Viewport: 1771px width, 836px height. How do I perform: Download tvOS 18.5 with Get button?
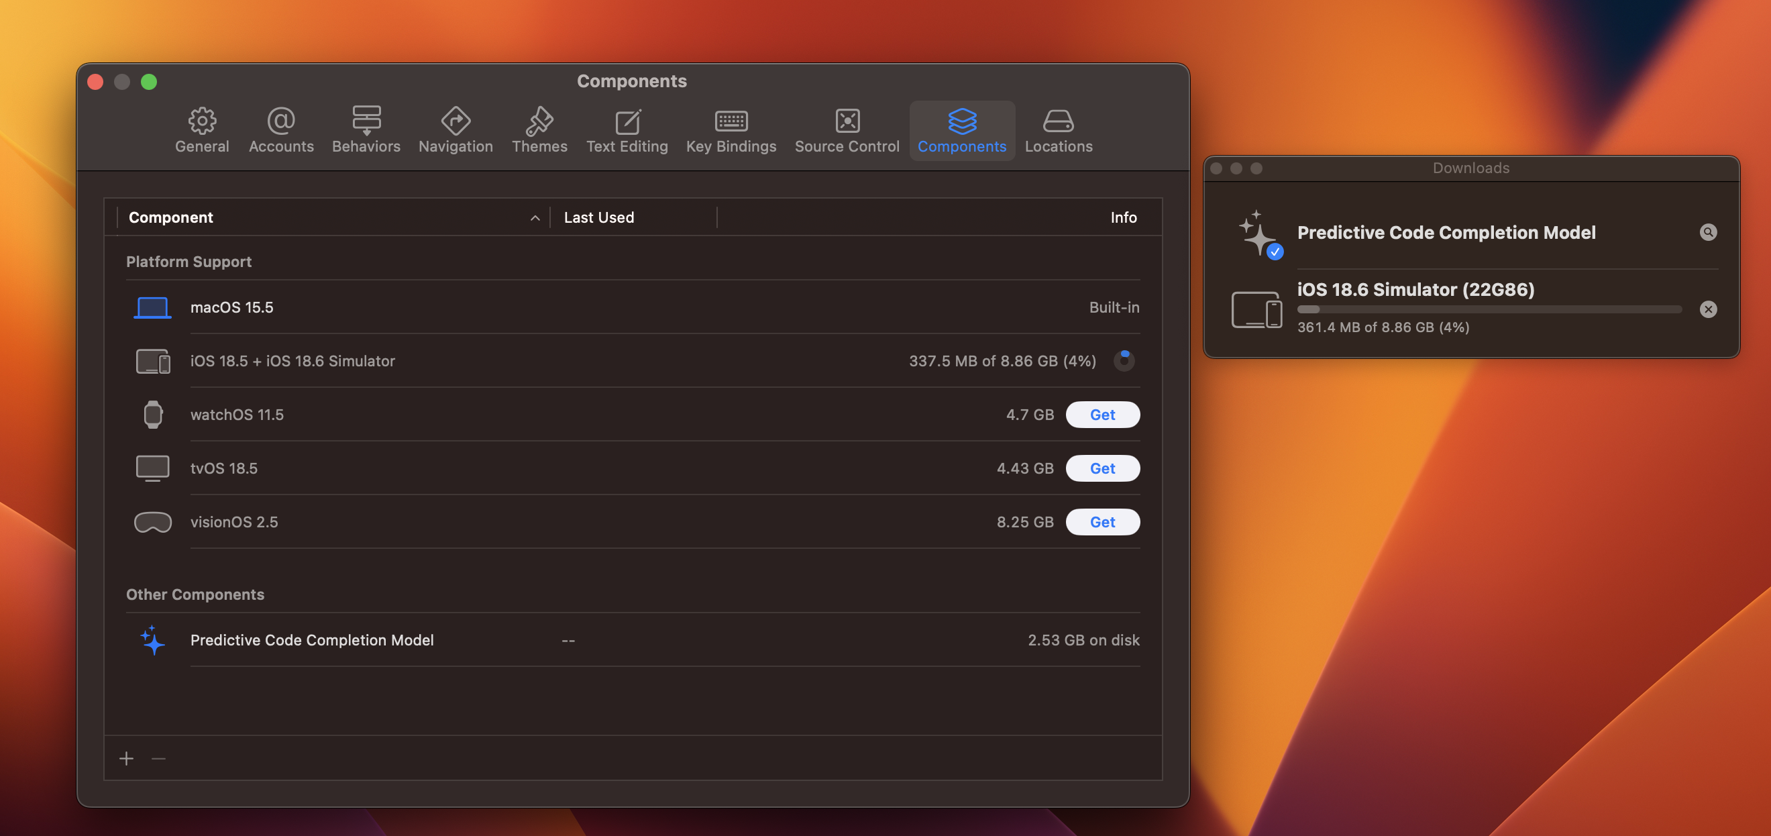[x=1102, y=468]
